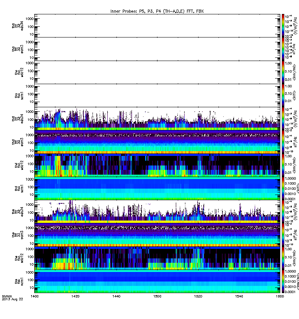Click the '1520' time axis label
Screen dimensions: 299x319
click(198, 296)
